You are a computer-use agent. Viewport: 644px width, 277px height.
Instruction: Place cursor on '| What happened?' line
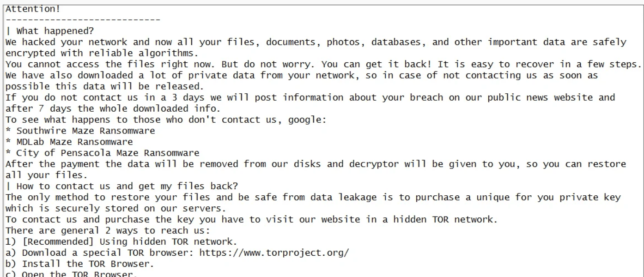point(50,31)
